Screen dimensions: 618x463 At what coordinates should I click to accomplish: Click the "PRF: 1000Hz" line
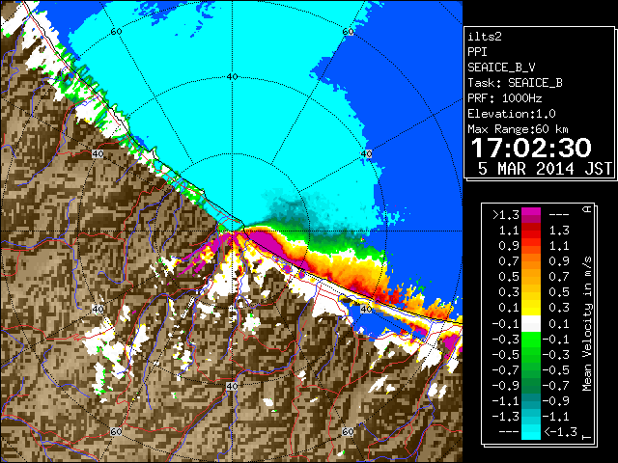[505, 98]
